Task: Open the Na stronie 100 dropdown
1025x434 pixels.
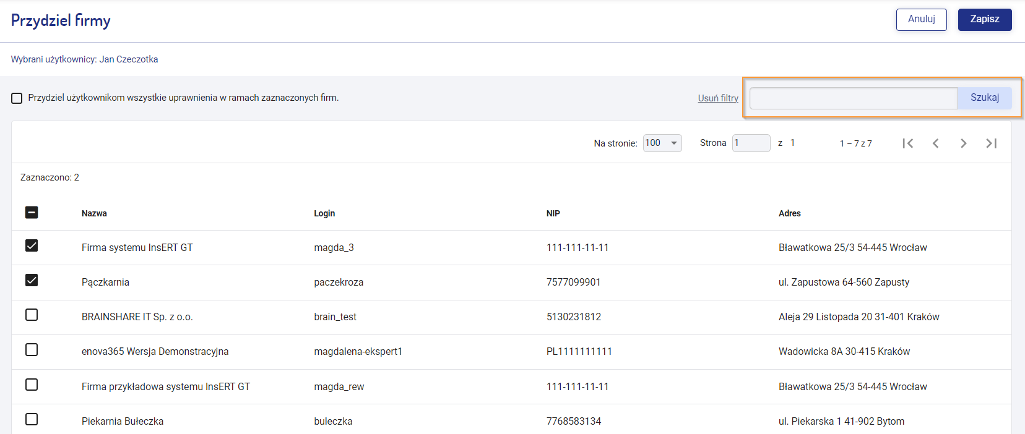Action: 662,143
